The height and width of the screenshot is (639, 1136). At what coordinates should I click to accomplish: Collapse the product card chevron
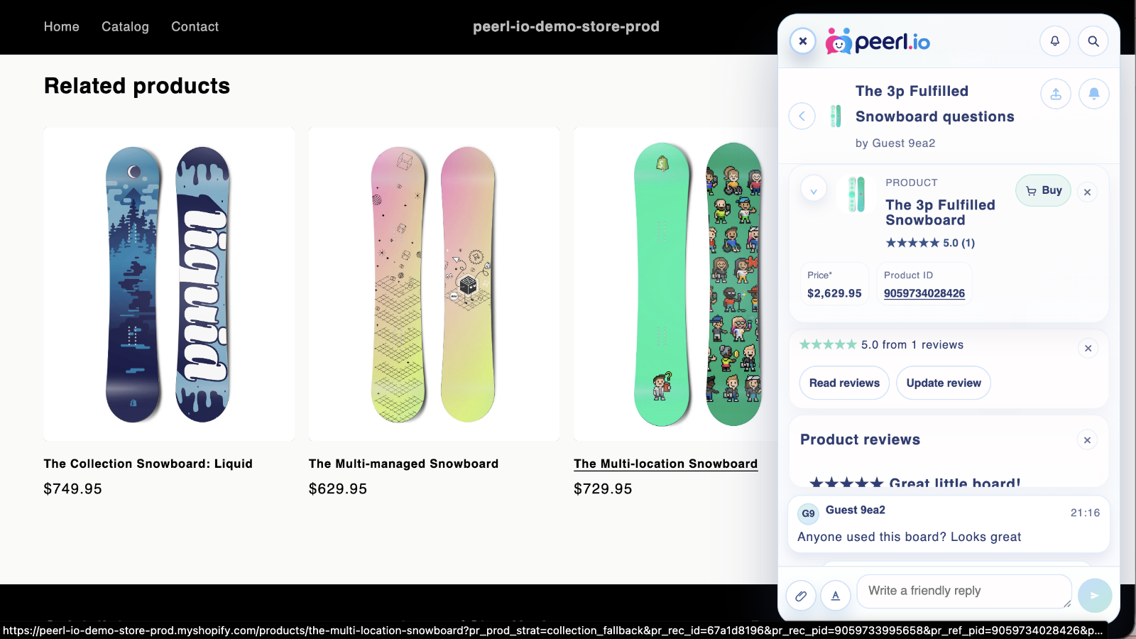point(814,191)
